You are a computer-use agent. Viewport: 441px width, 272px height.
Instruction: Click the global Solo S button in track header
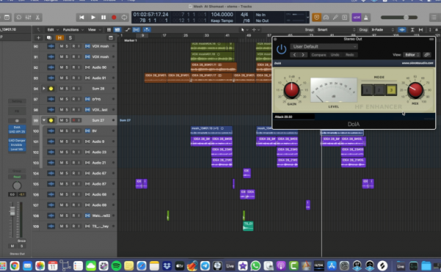pos(70,38)
